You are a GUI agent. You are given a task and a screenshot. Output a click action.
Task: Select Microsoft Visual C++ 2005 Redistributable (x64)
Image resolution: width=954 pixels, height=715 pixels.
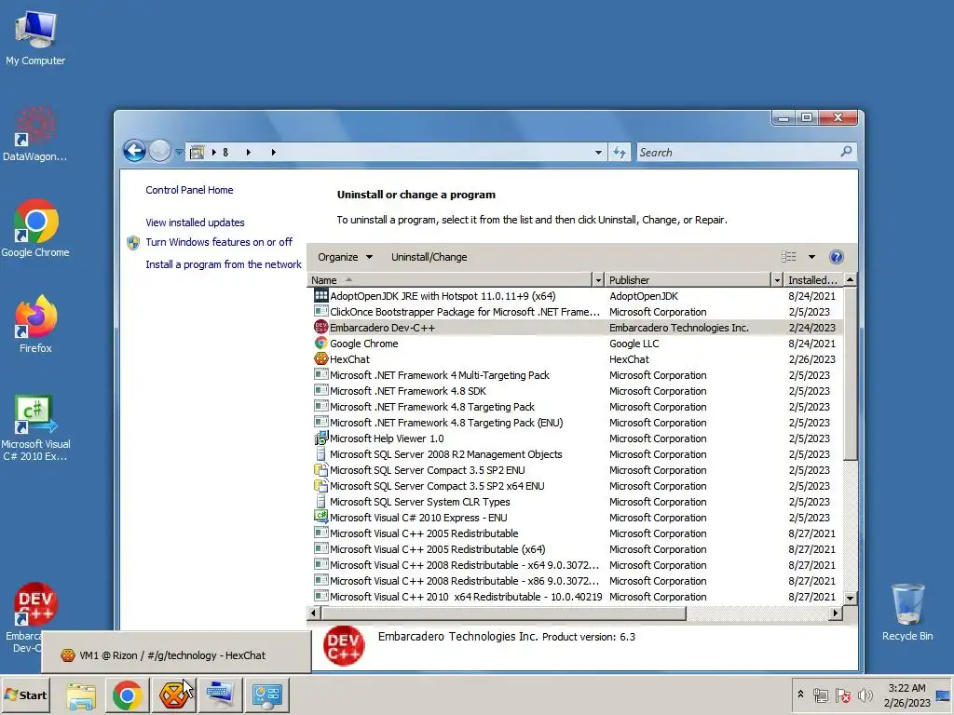[575, 549]
